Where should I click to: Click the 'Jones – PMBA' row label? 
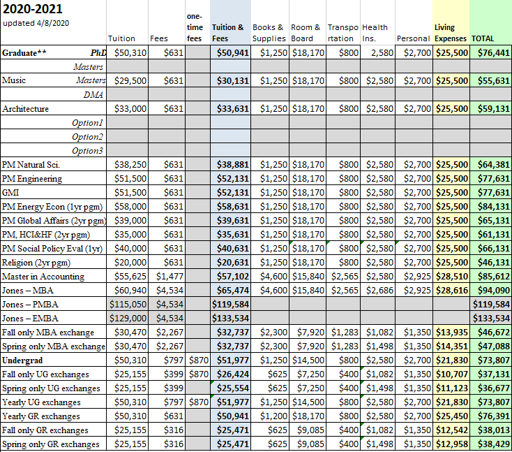[x=30, y=305]
